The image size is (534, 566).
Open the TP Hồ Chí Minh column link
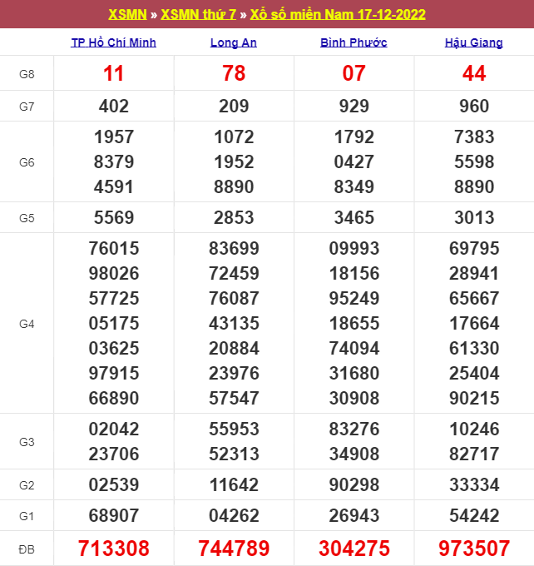click(114, 42)
